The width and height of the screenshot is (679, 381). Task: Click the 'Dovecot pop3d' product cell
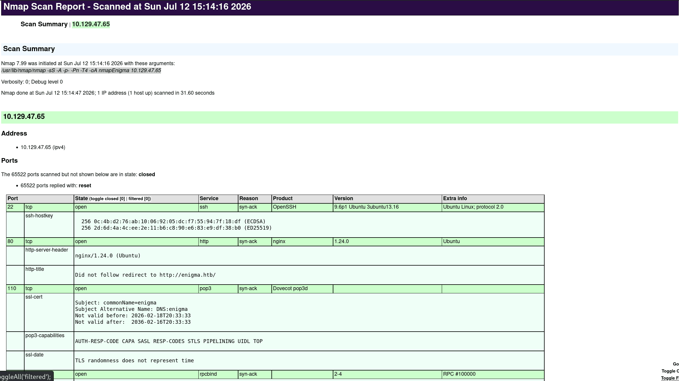click(x=302, y=289)
